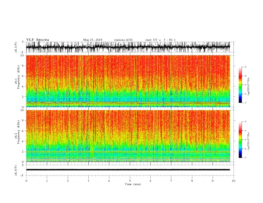Click the "-3" tick on ch.2 colorbar
The height and width of the screenshot is (203, 263).
pyautogui.click(x=245, y=122)
